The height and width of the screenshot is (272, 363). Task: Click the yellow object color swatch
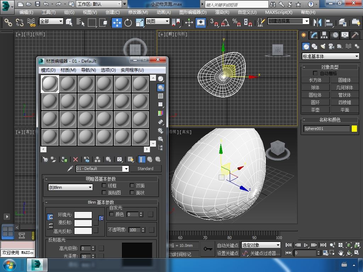coord(354,129)
